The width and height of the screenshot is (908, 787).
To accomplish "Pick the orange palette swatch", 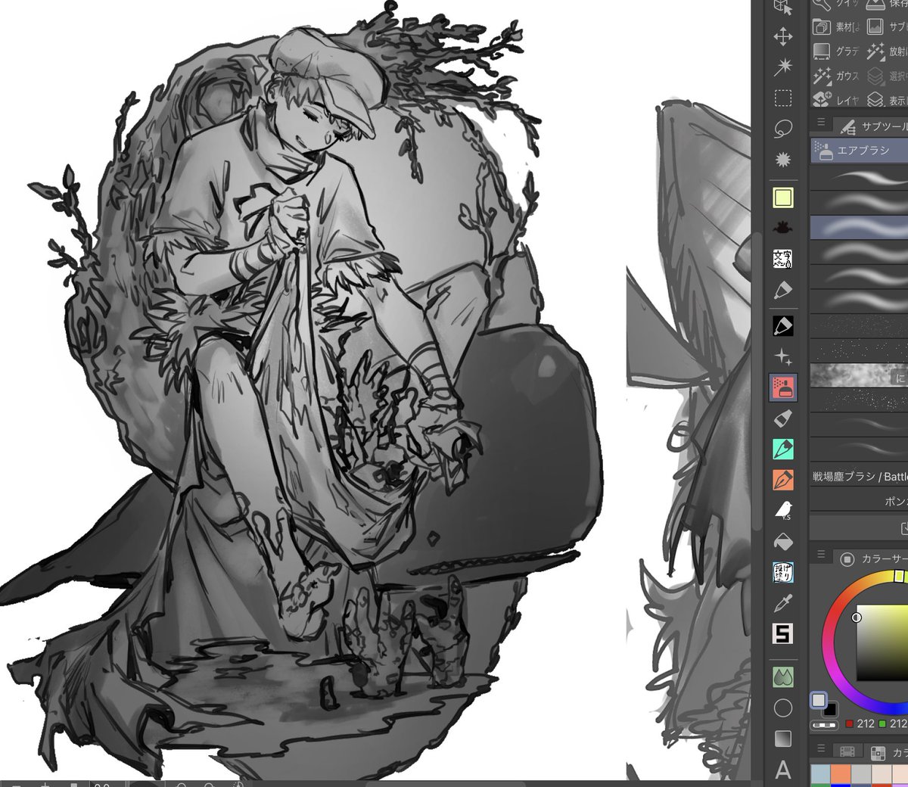I will (840, 775).
